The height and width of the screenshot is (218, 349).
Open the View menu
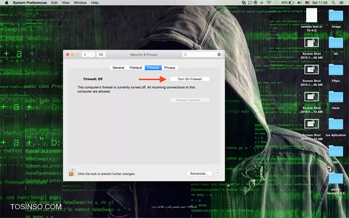tap(65, 3)
